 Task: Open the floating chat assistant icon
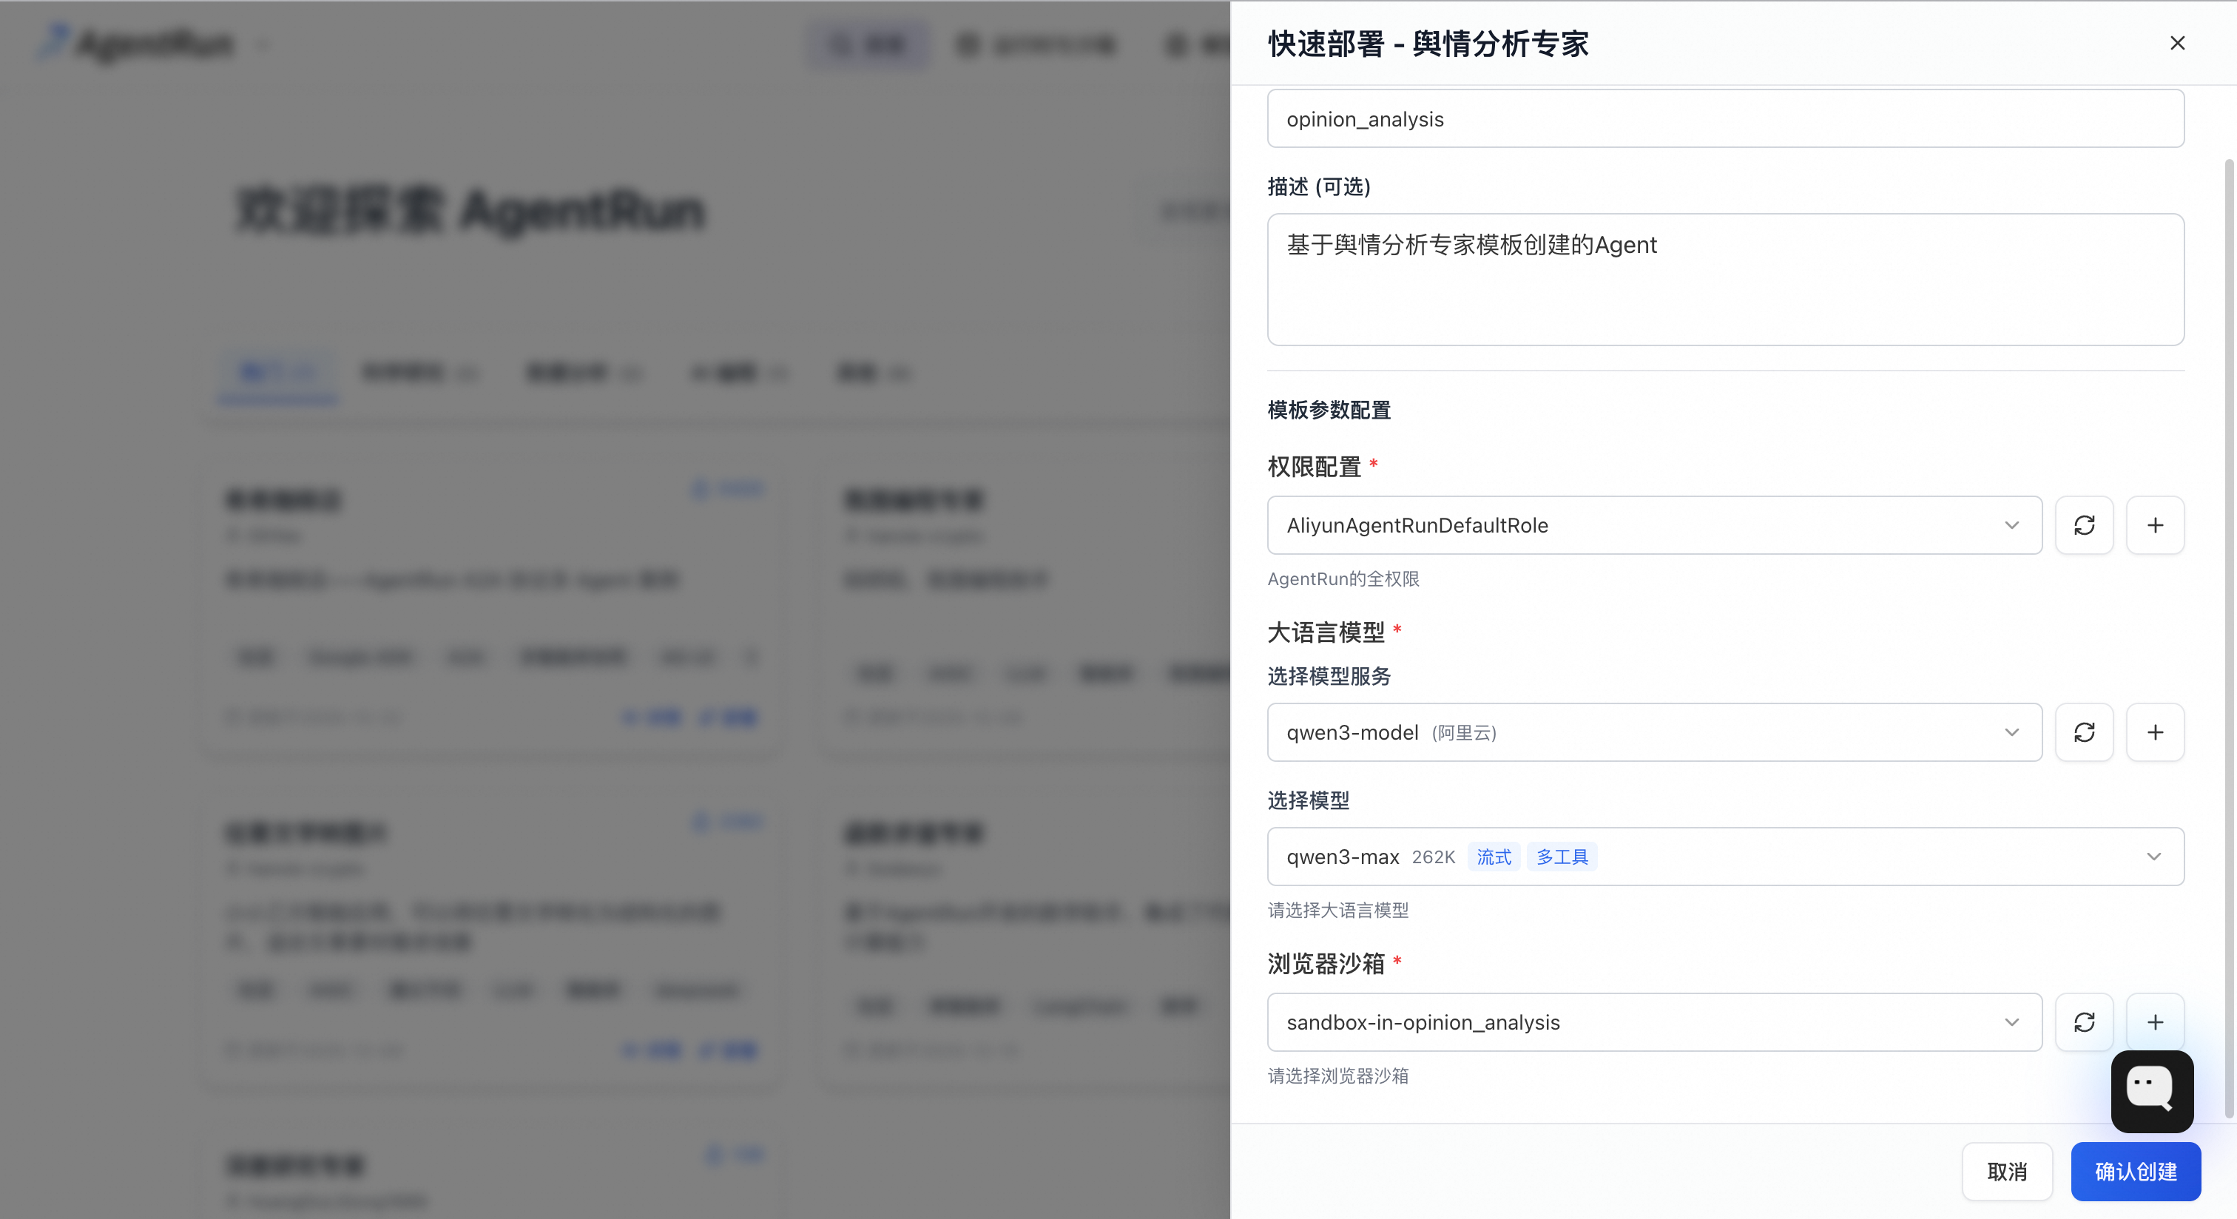pyautogui.click(x=2152, y=1091)
